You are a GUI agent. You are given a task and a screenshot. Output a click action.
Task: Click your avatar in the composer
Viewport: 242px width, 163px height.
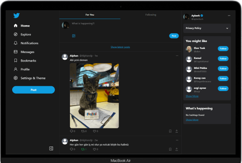point(66,25)
